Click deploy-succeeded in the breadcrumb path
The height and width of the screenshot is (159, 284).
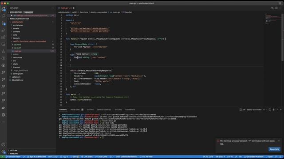(x=99, y=12)
